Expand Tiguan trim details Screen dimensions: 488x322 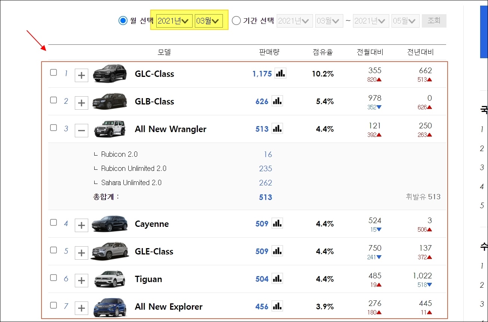pos(82,281)
